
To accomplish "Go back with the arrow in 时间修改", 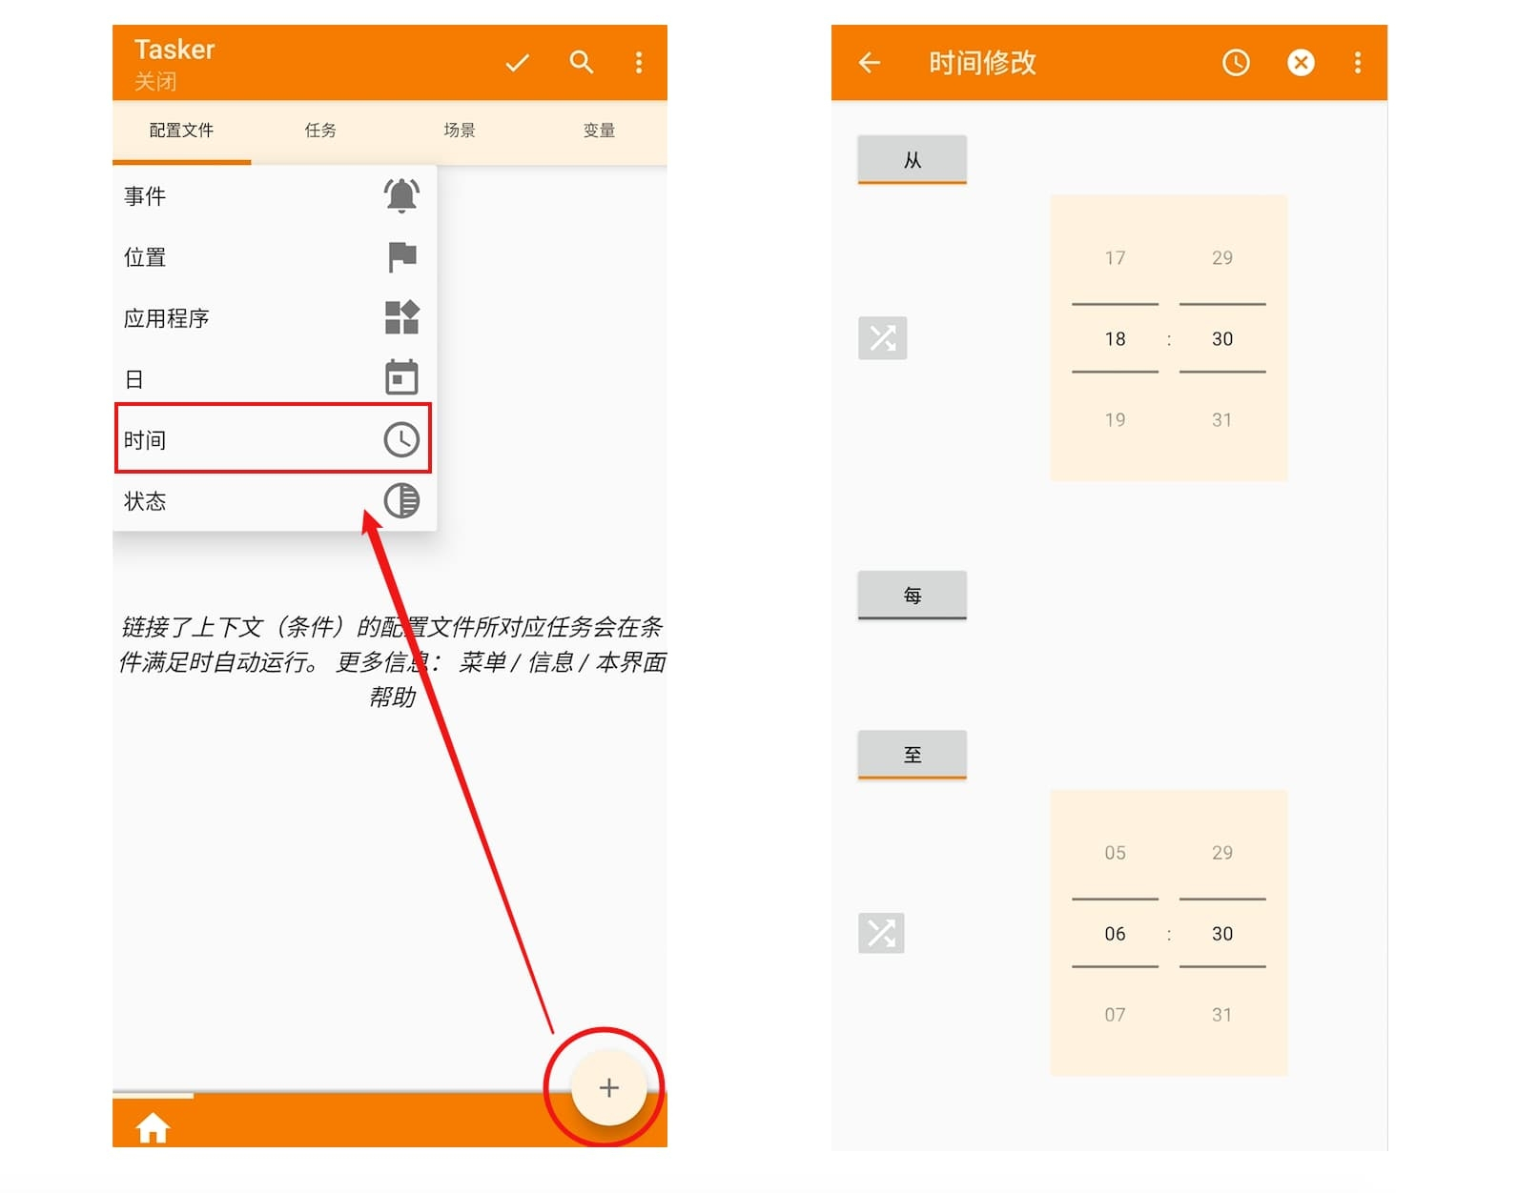I will click(870, 63).
